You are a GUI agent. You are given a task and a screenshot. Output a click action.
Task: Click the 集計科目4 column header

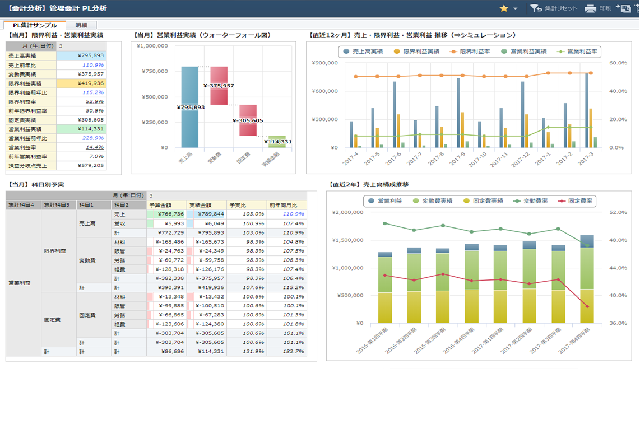pyautogui.click(x=24, y=205)
